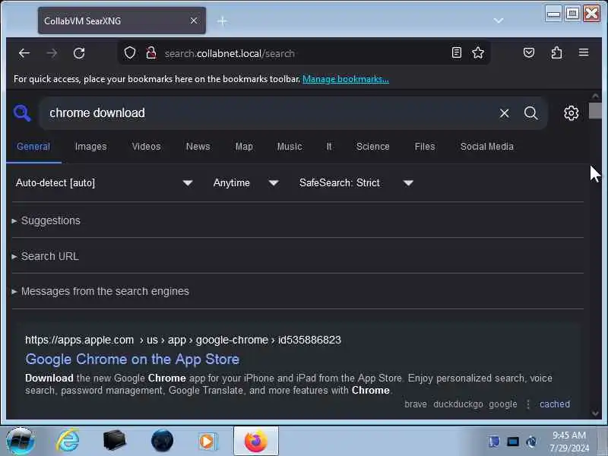This screenshot has width=608, height=456.
Task: Click the apps.apple.com result URL
Action: (183, 340)
